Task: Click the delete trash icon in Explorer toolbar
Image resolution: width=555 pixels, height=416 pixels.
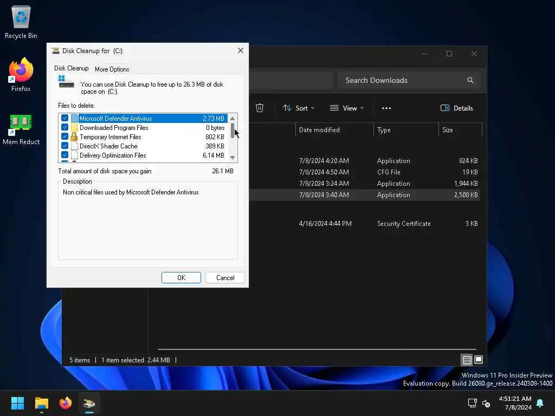Action: pyautogui.click(x=260, y=108)
